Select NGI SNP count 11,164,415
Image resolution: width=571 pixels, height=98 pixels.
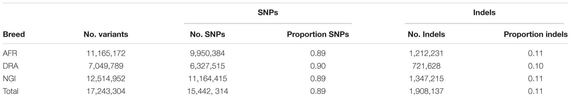click(x=207, y=79)
